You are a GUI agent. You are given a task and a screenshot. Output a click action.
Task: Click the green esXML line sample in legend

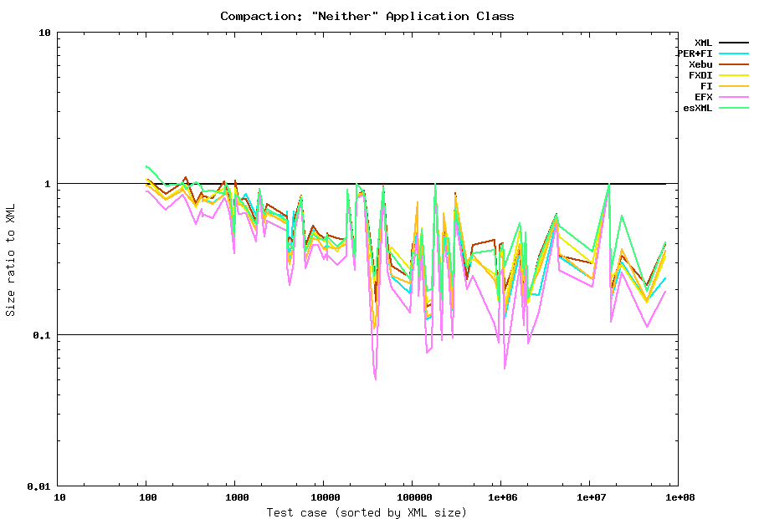pyautogui.click(x=734, y=108)
